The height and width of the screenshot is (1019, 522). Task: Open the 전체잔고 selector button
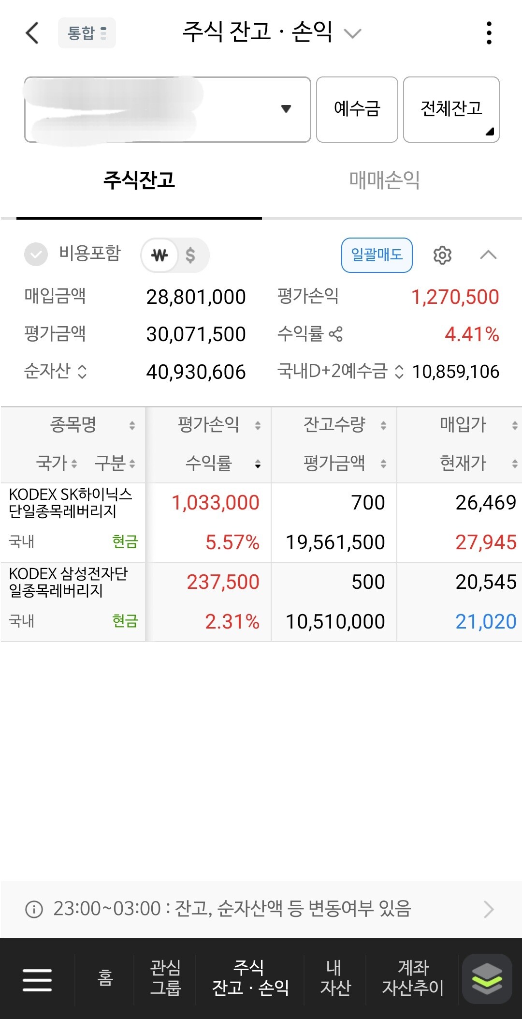(451, 109)
